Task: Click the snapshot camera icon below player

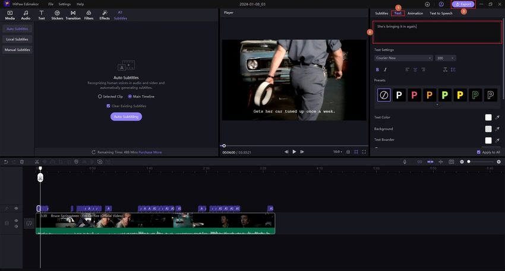Action: coord(348,152)
